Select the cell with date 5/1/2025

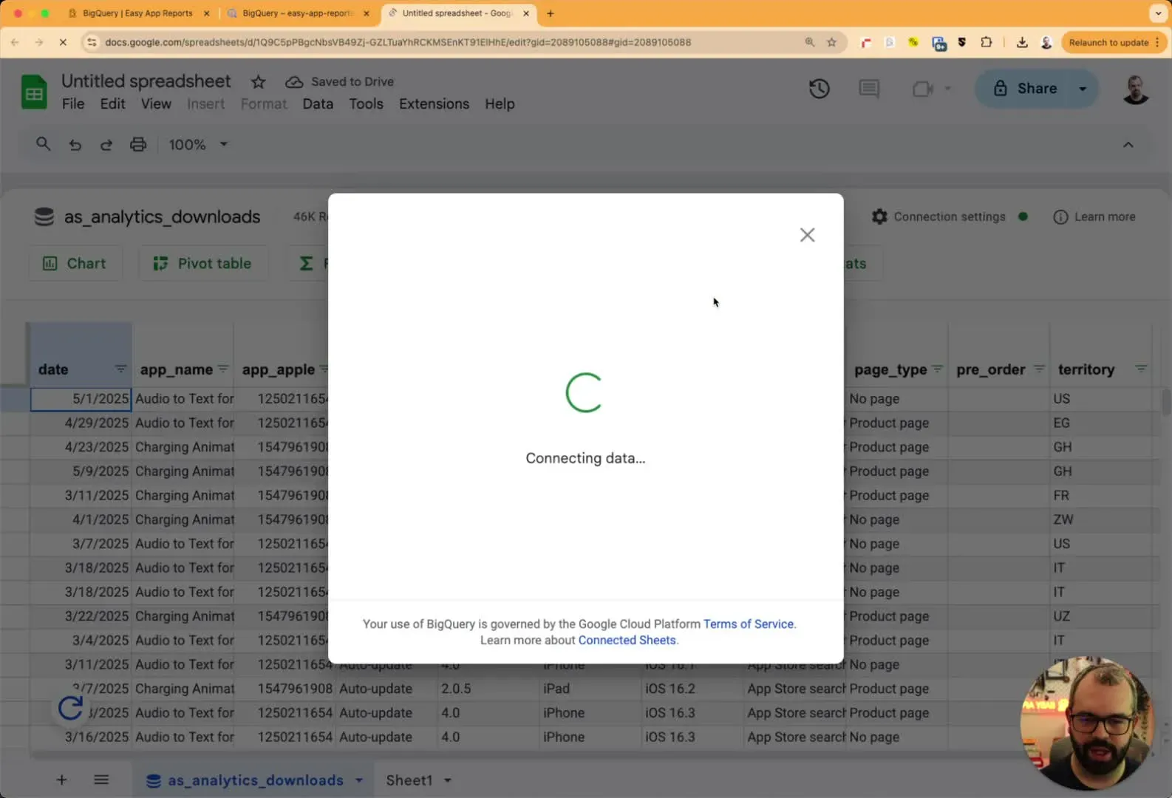81,399
